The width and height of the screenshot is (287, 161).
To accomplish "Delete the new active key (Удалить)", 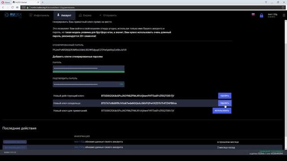I will pyautogui.click(x=225, y=96).
